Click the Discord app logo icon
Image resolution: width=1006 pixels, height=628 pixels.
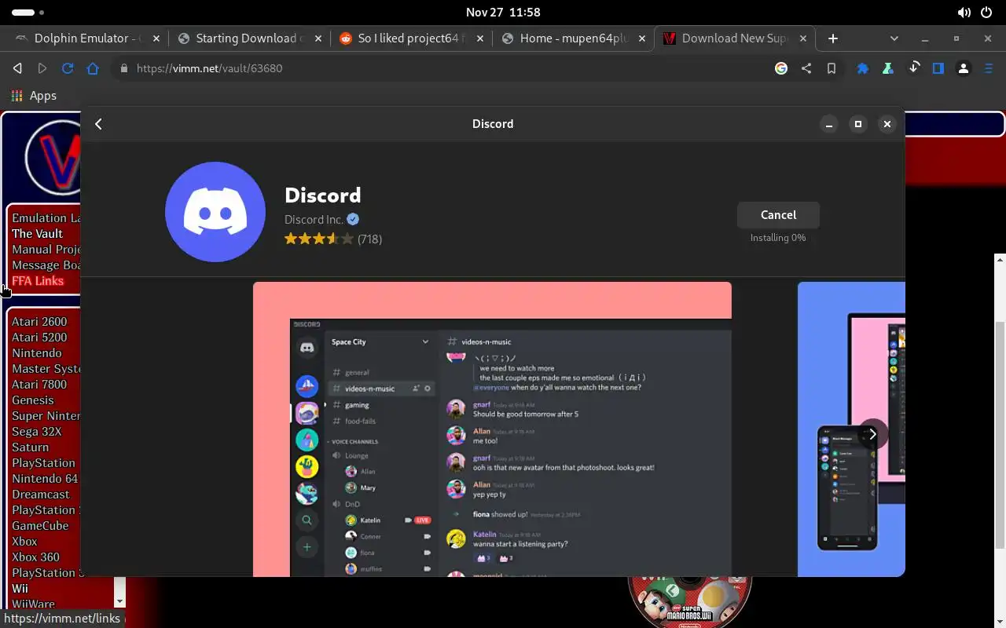(215, 212)
